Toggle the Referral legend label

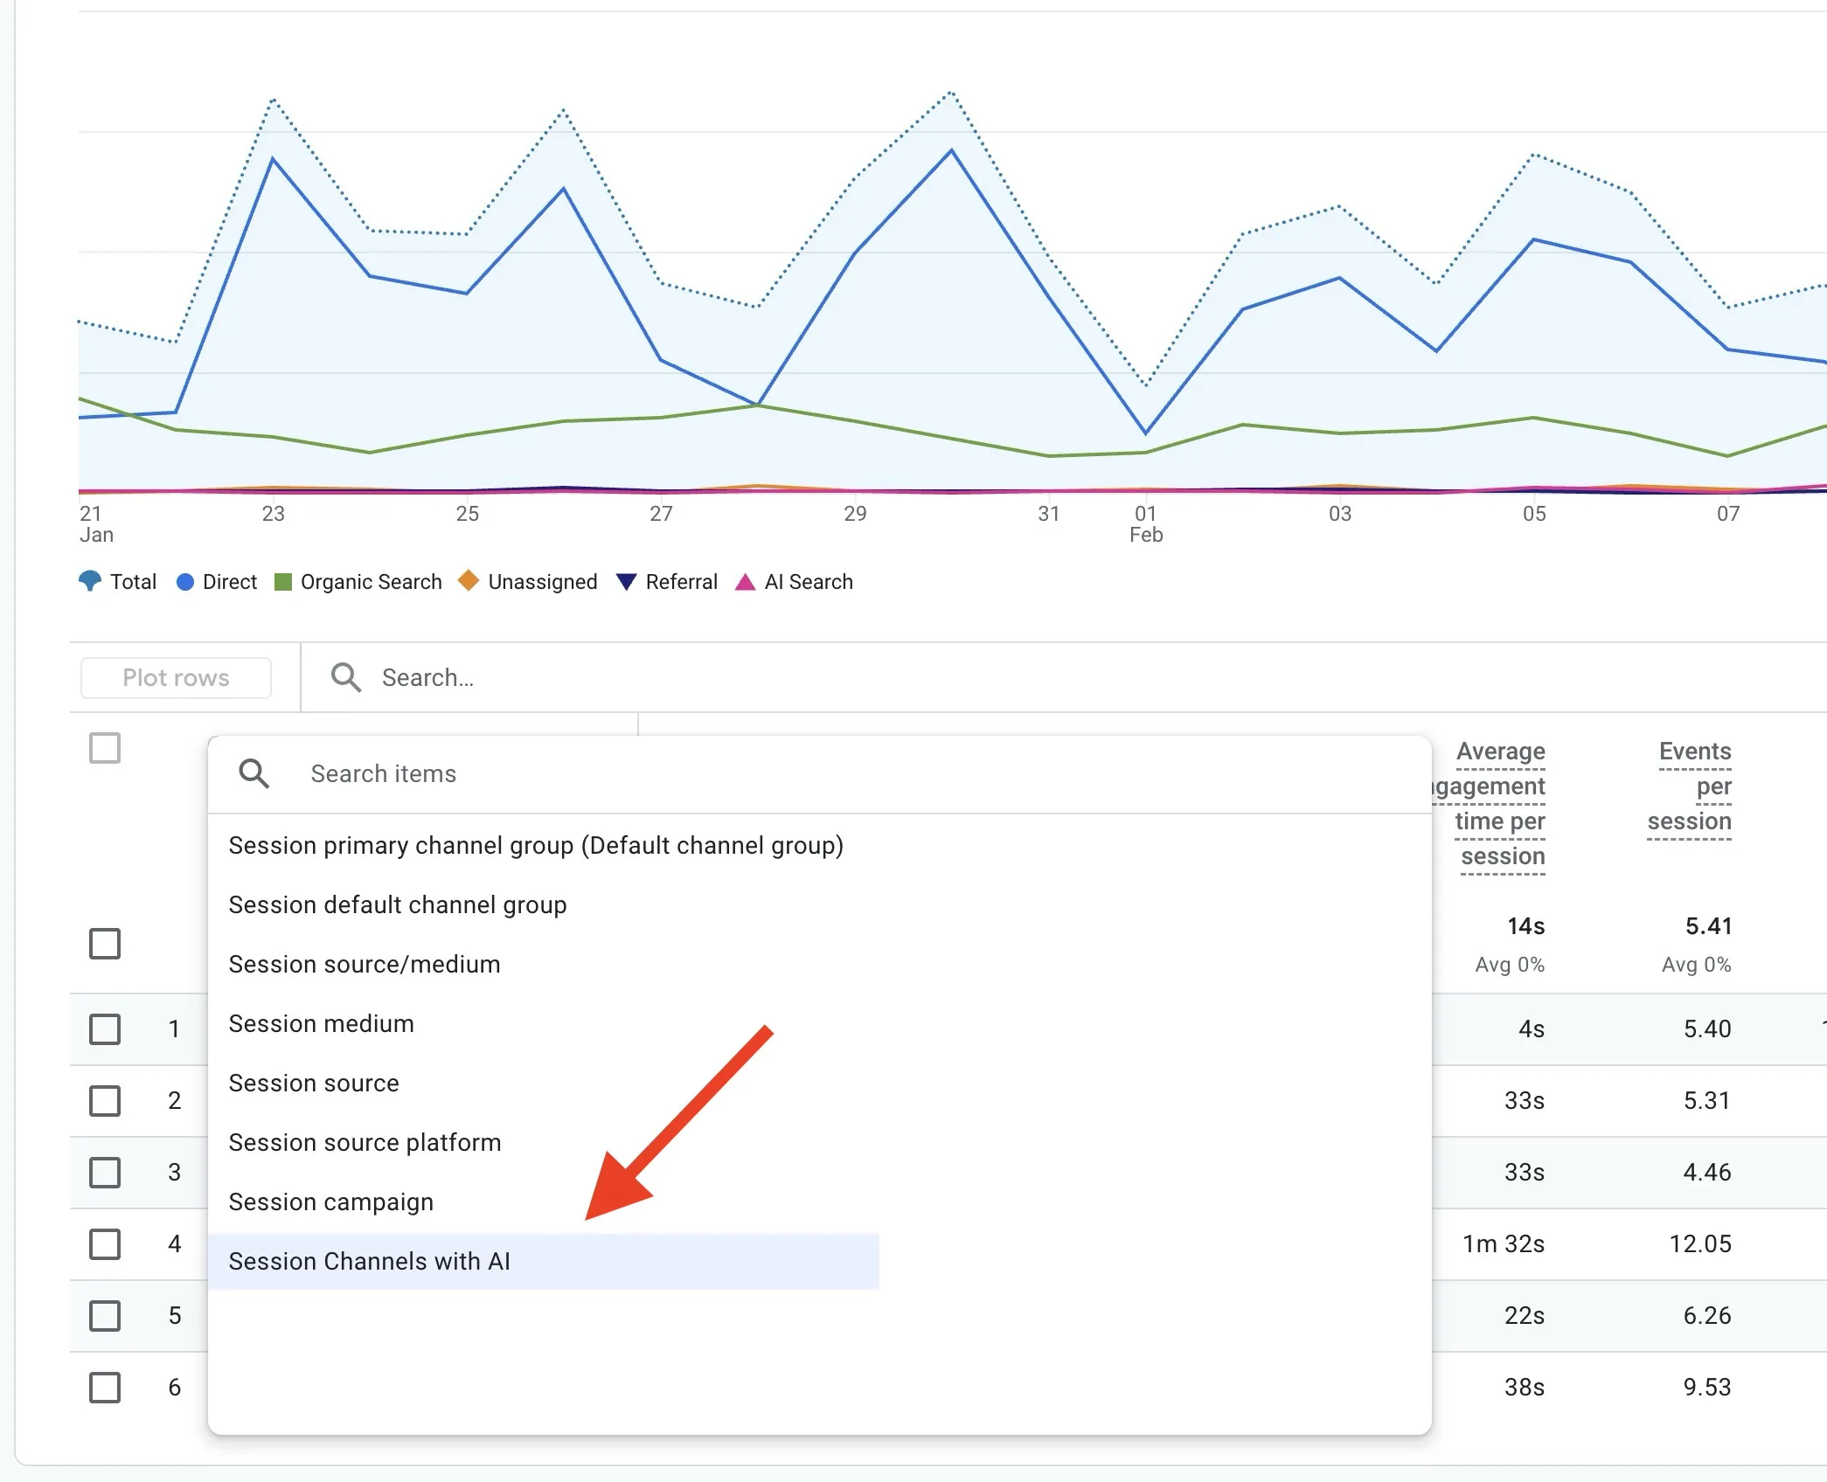coord(682,582)
